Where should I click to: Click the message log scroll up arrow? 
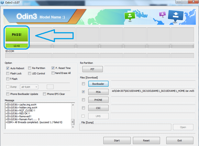pyautogui.click(x=73, y=105)
